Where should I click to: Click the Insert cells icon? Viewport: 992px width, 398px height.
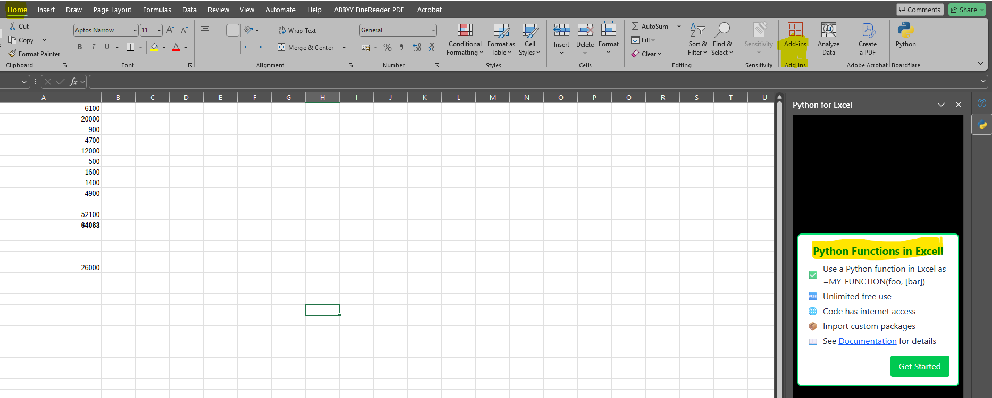[561, 30]
